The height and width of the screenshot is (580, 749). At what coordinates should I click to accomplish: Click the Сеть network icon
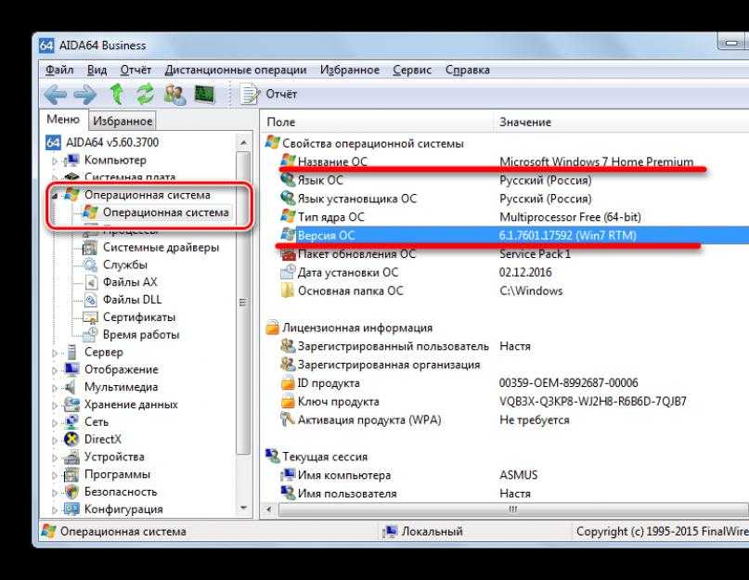71,422
